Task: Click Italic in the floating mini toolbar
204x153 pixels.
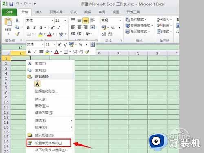Action: [x=35, y=52]
